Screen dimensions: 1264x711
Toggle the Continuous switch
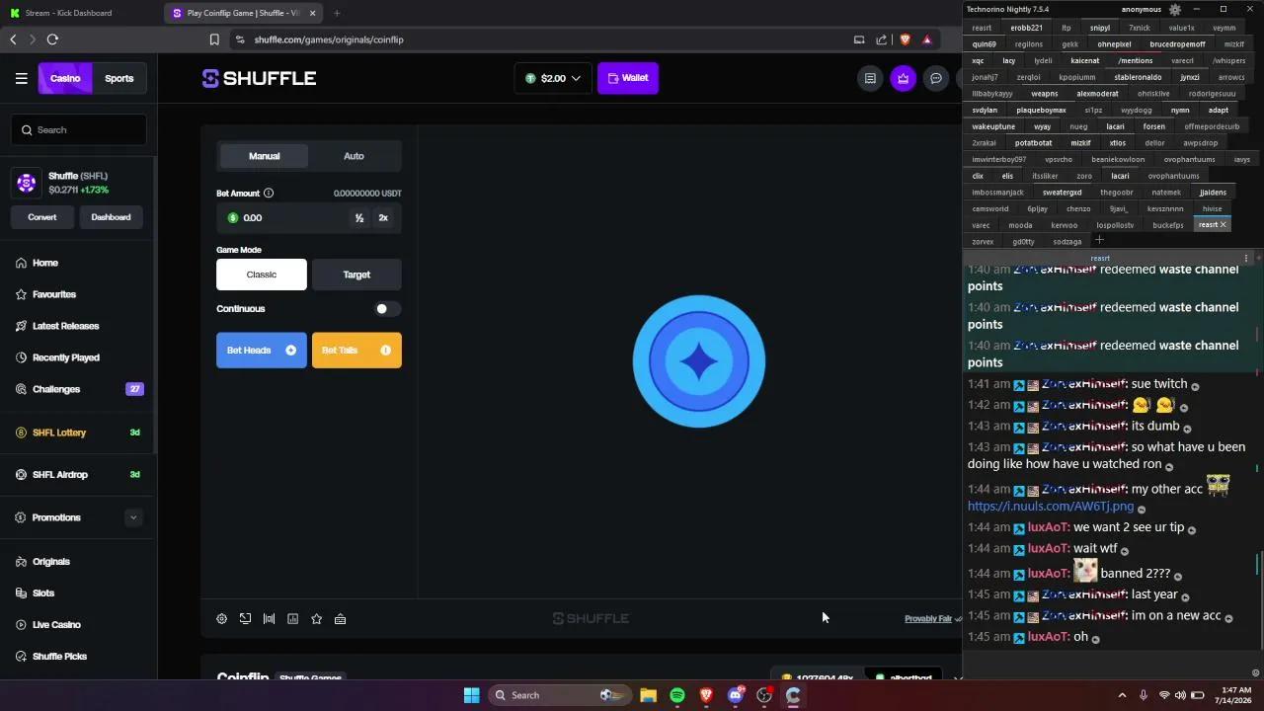coord(387,309)
